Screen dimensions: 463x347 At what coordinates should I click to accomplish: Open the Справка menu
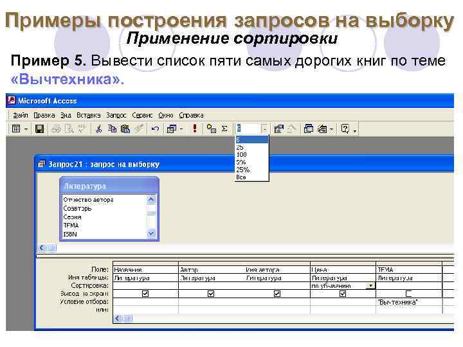191,115
